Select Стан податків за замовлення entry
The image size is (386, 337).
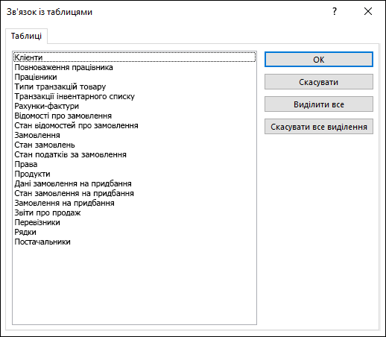click(134, 154)
